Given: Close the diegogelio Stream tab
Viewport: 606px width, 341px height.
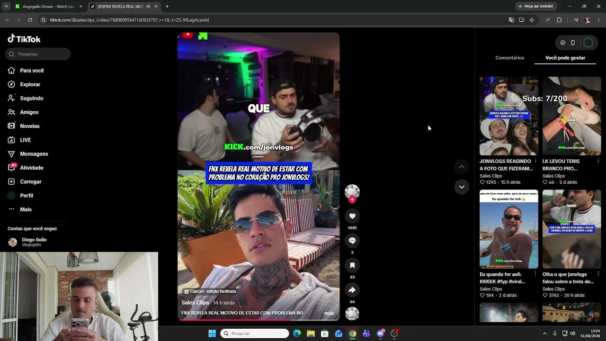Looking at the screenshot, I should pyautogui.click(x=80, y=7).
